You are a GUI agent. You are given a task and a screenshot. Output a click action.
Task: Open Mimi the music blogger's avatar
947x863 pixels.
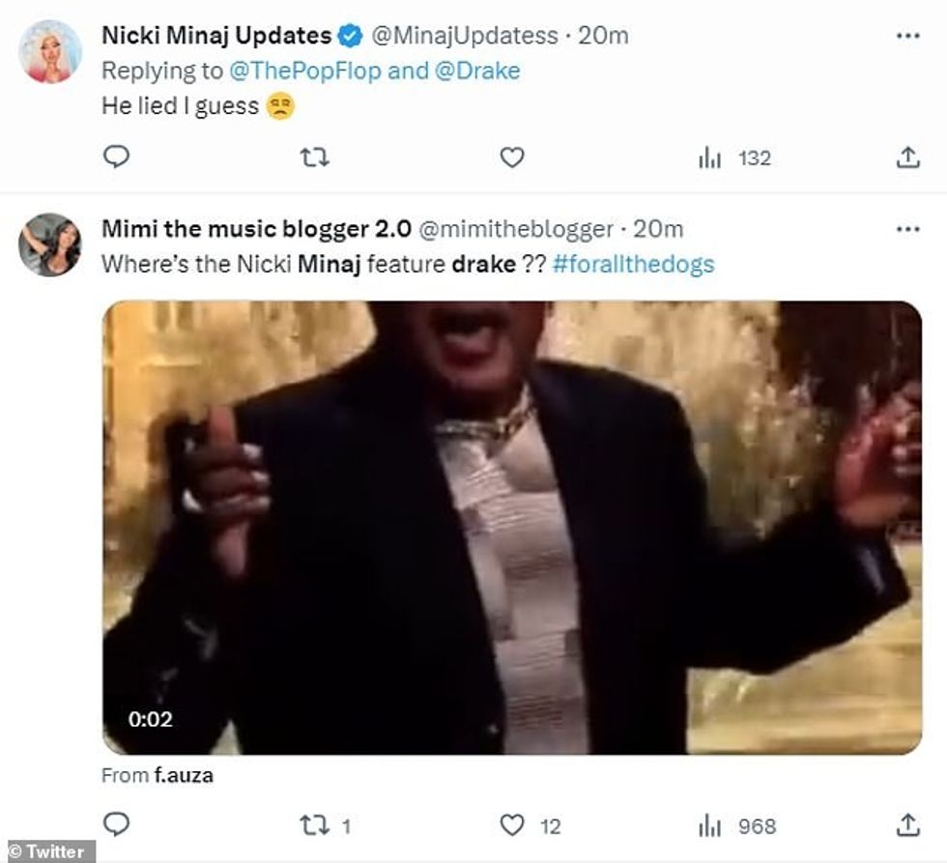(x=49, y=245)
